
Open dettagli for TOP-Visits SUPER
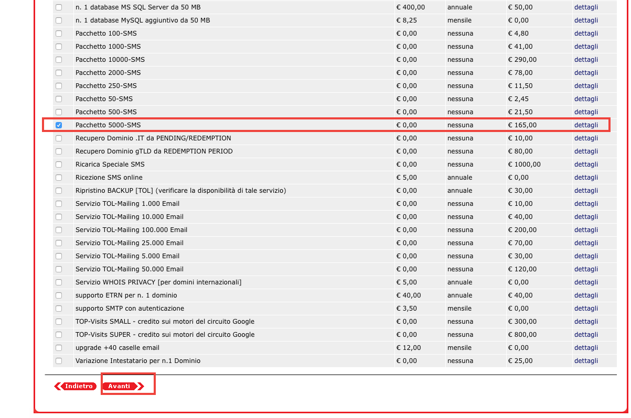(x=586, y=335)
